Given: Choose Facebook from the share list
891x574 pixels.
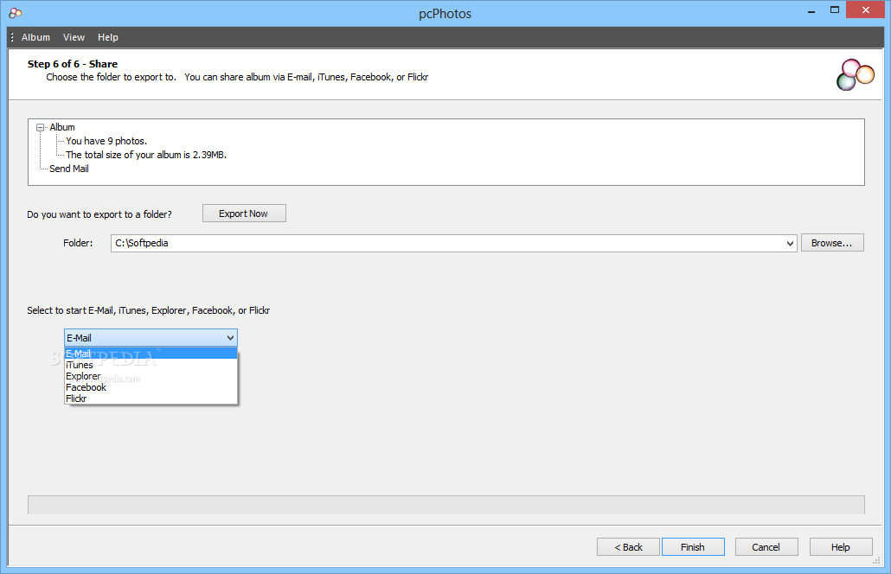Looking at the screenshot, I should (151, 387).
